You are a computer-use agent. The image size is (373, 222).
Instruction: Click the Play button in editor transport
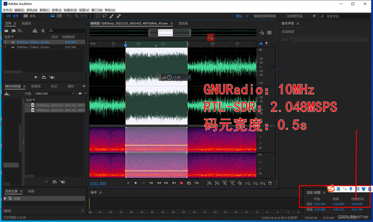136,183
